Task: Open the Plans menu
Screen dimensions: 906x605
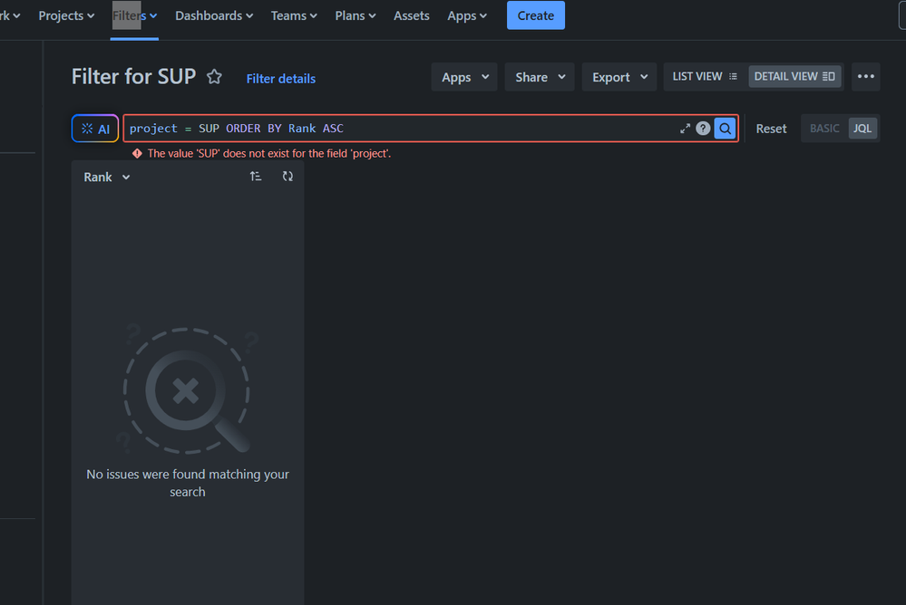Action: tap(355, 15)
